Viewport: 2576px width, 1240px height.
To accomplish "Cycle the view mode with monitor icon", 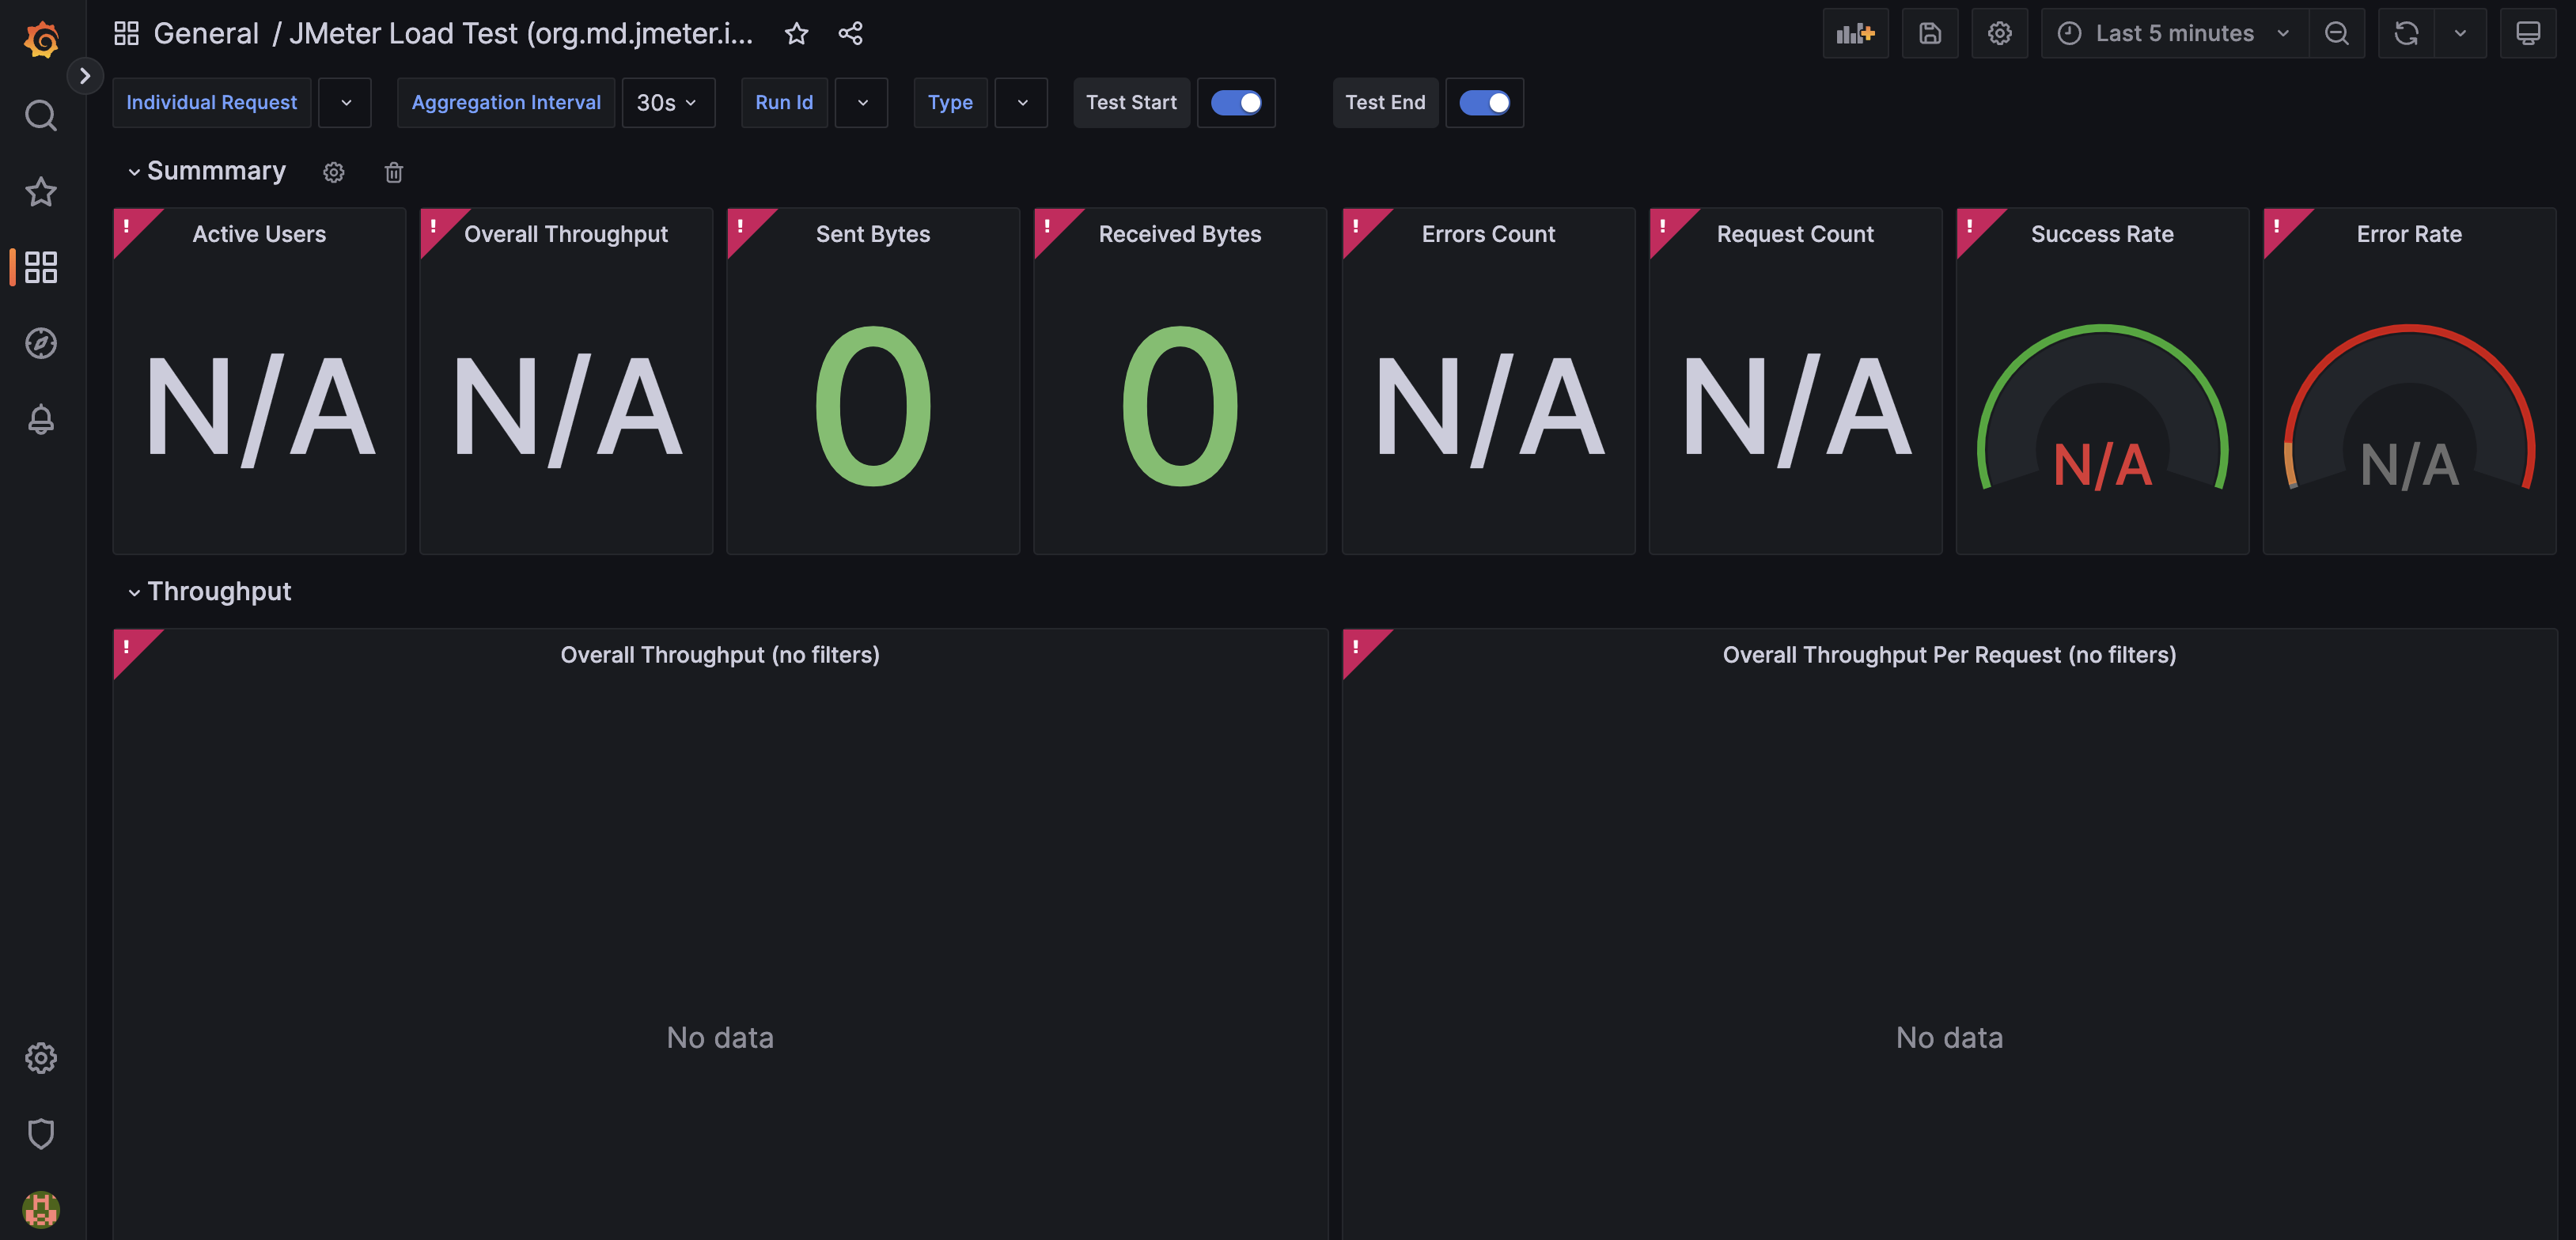I will pyautogui.click(x=2527, y=33).
